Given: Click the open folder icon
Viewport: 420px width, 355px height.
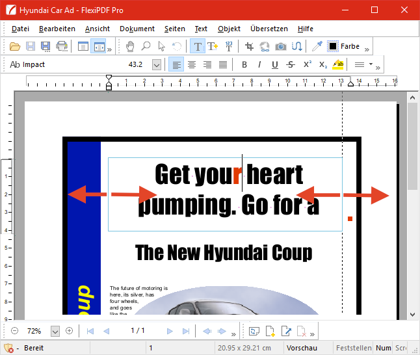Looking at the screenshot, I should pos(16,46).
